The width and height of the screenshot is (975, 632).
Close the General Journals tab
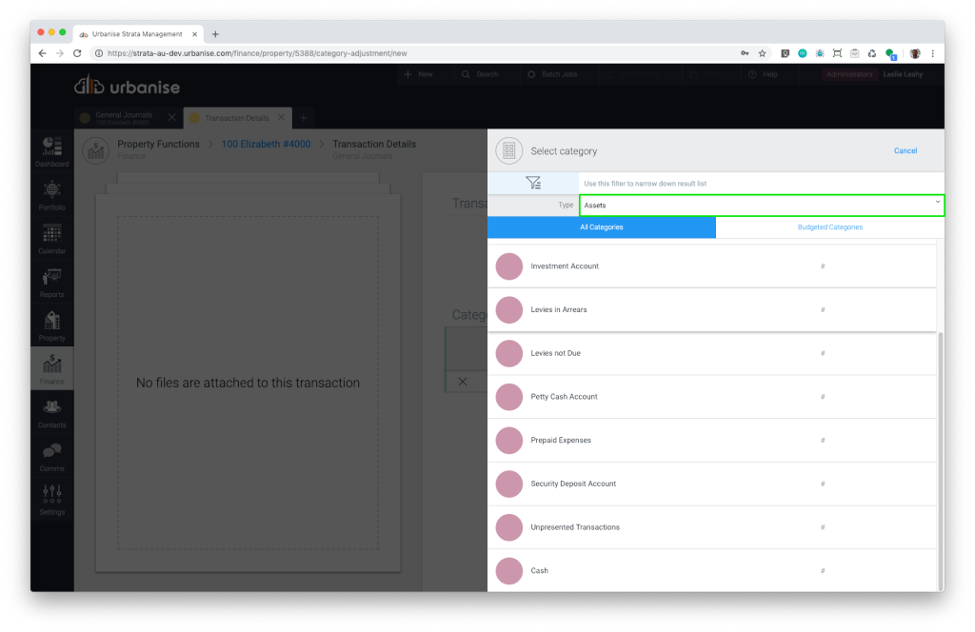pyautogui.click(x=171, y=118)
